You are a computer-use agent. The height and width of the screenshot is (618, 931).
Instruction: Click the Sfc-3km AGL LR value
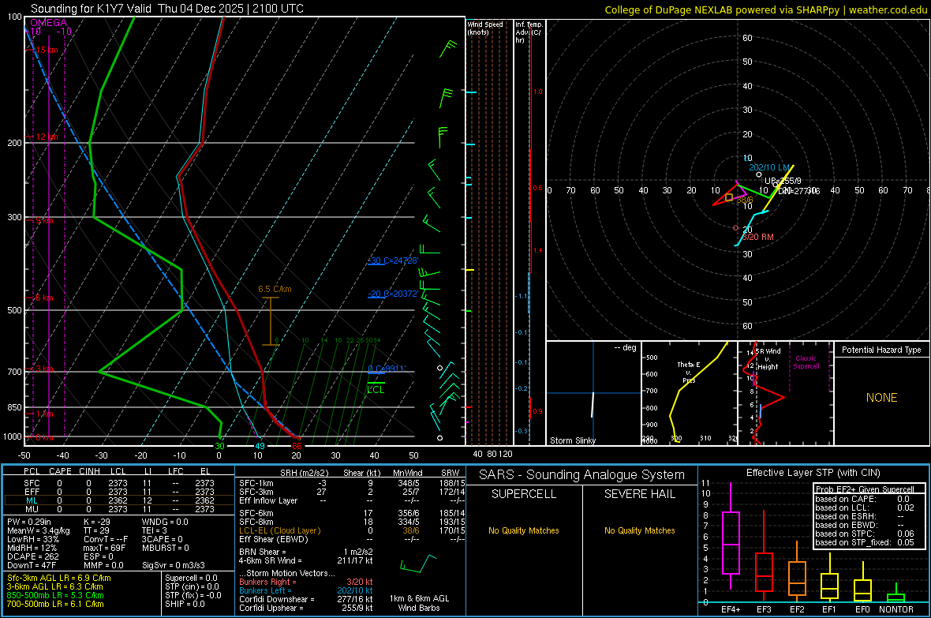[x=59, y=578]
